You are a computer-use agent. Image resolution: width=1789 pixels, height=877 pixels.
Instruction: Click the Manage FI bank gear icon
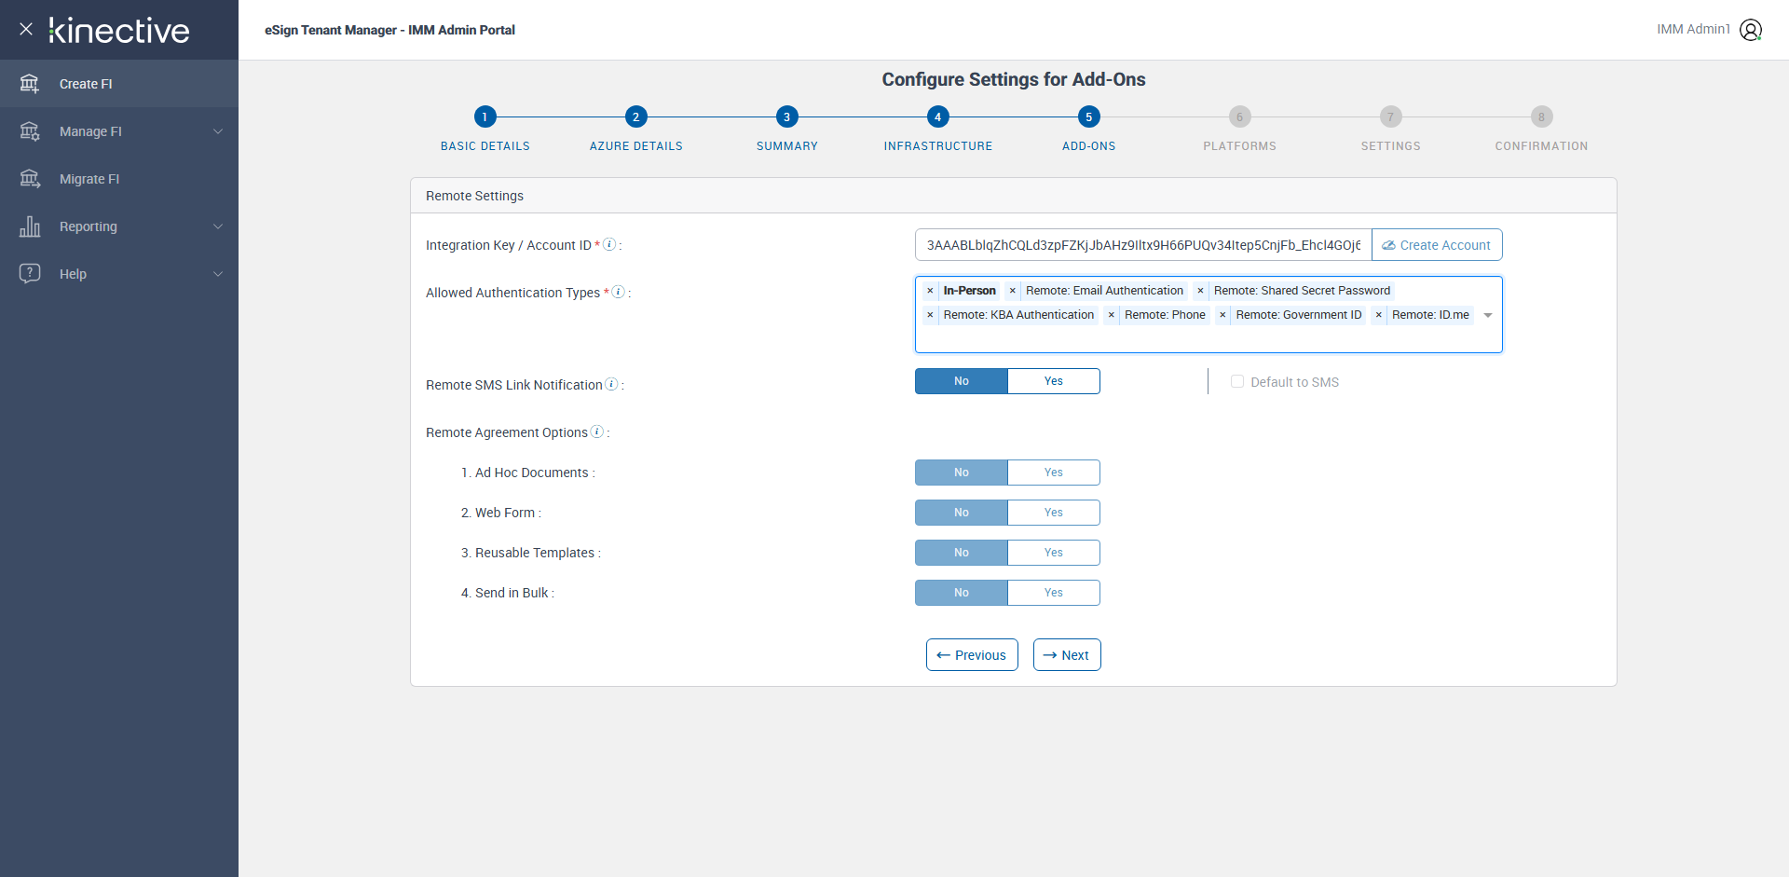pyautogui.click(x=30, y=131)
